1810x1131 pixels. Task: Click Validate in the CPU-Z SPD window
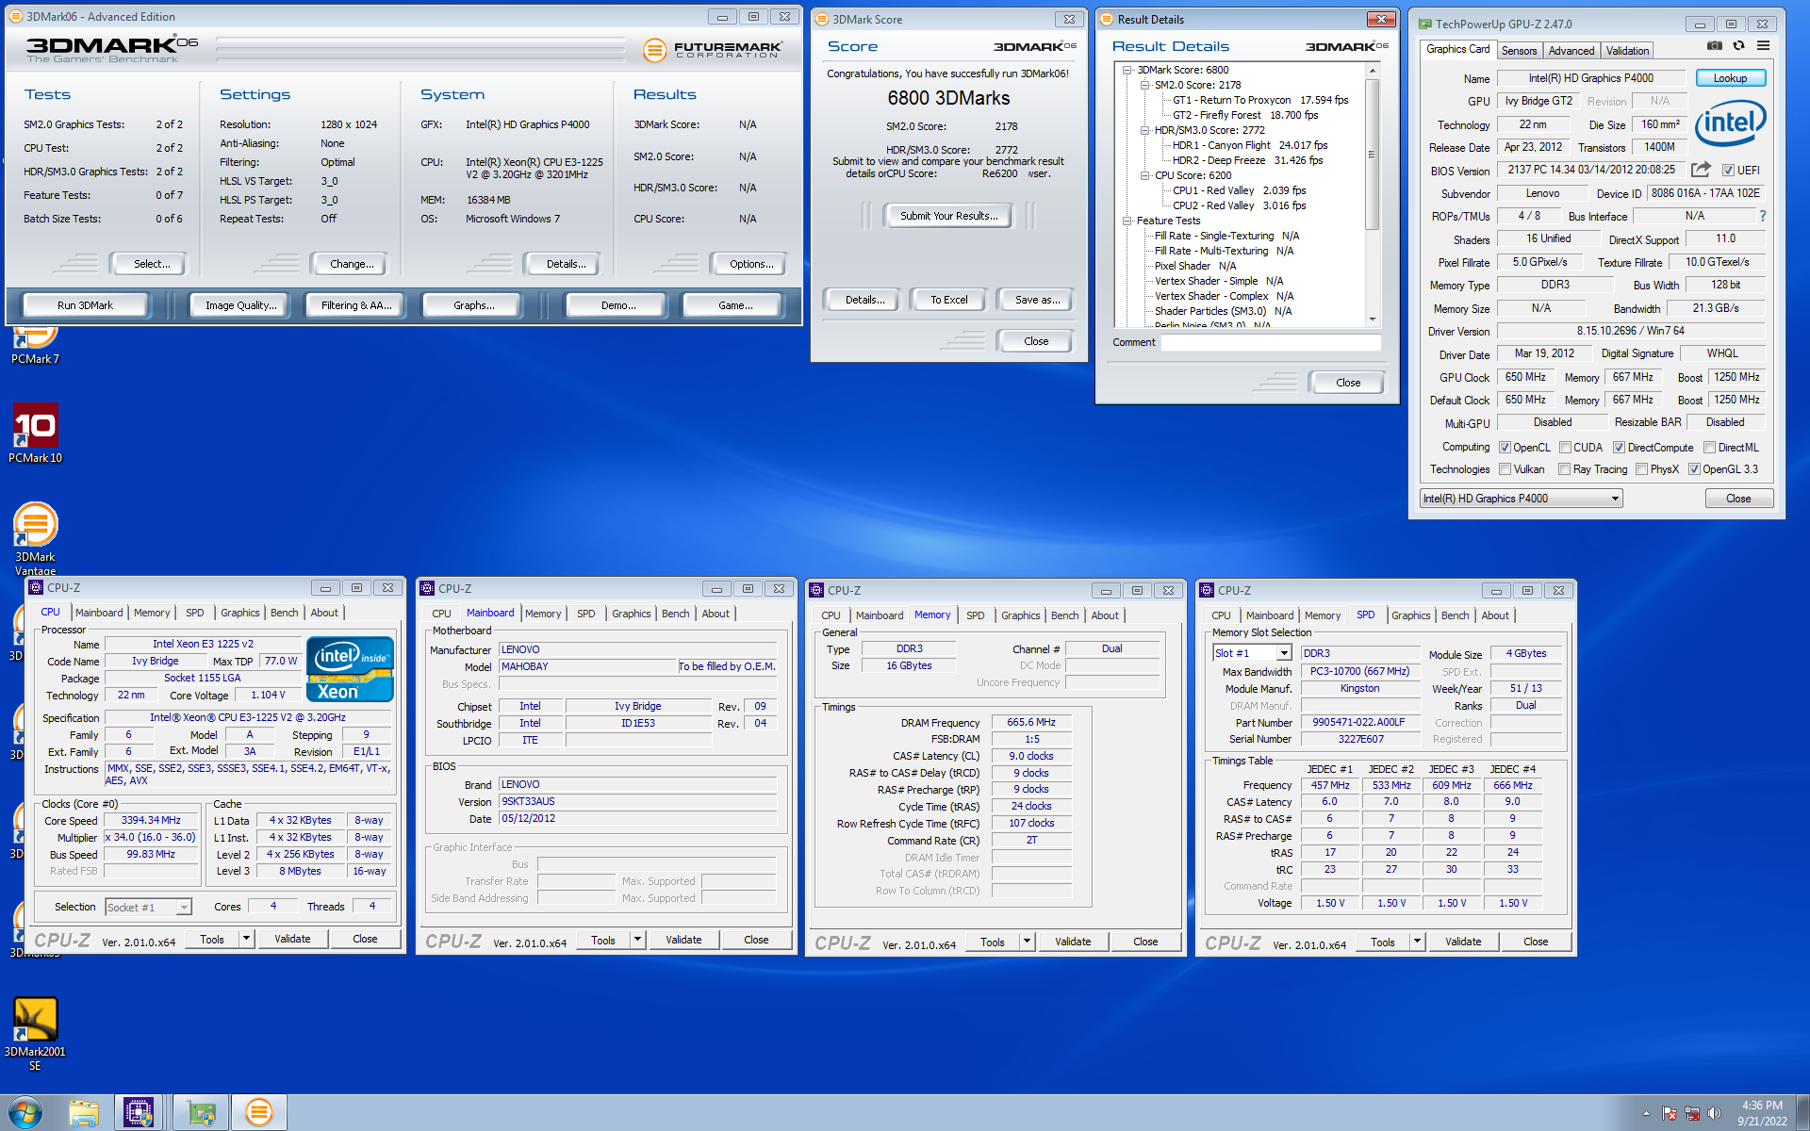coord(1462,942)
